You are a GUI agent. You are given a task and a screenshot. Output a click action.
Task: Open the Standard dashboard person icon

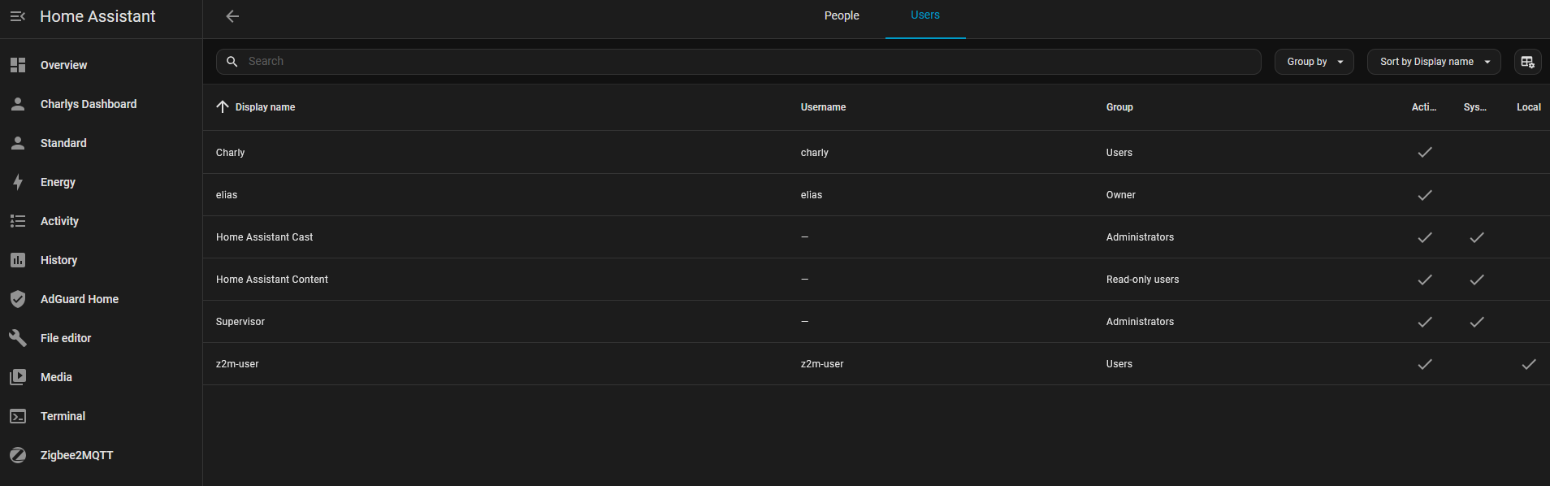18,143
